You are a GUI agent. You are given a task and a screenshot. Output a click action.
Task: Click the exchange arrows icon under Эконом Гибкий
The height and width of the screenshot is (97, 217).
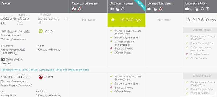123,9
